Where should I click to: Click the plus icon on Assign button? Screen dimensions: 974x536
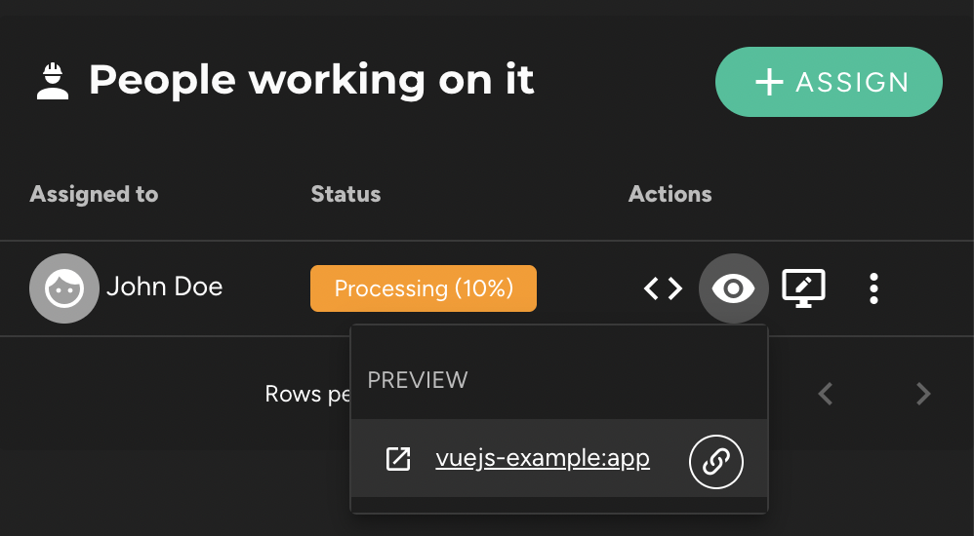pos(769,82)
